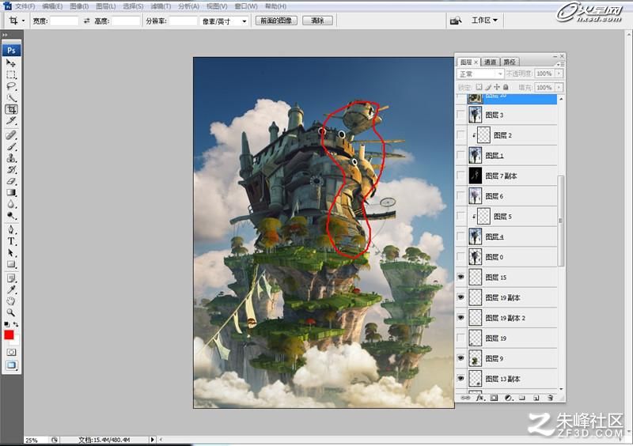Show layer 图层 19
This screenshot has height=446, width=633.
coord(461,338)
